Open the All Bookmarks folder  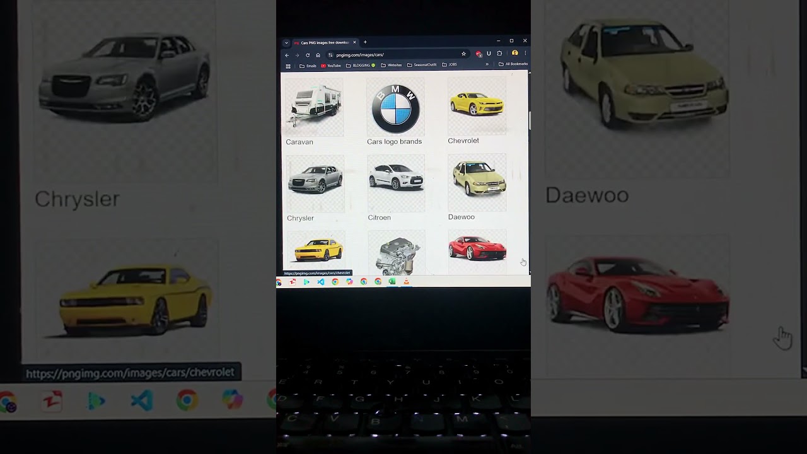point(513,64)
